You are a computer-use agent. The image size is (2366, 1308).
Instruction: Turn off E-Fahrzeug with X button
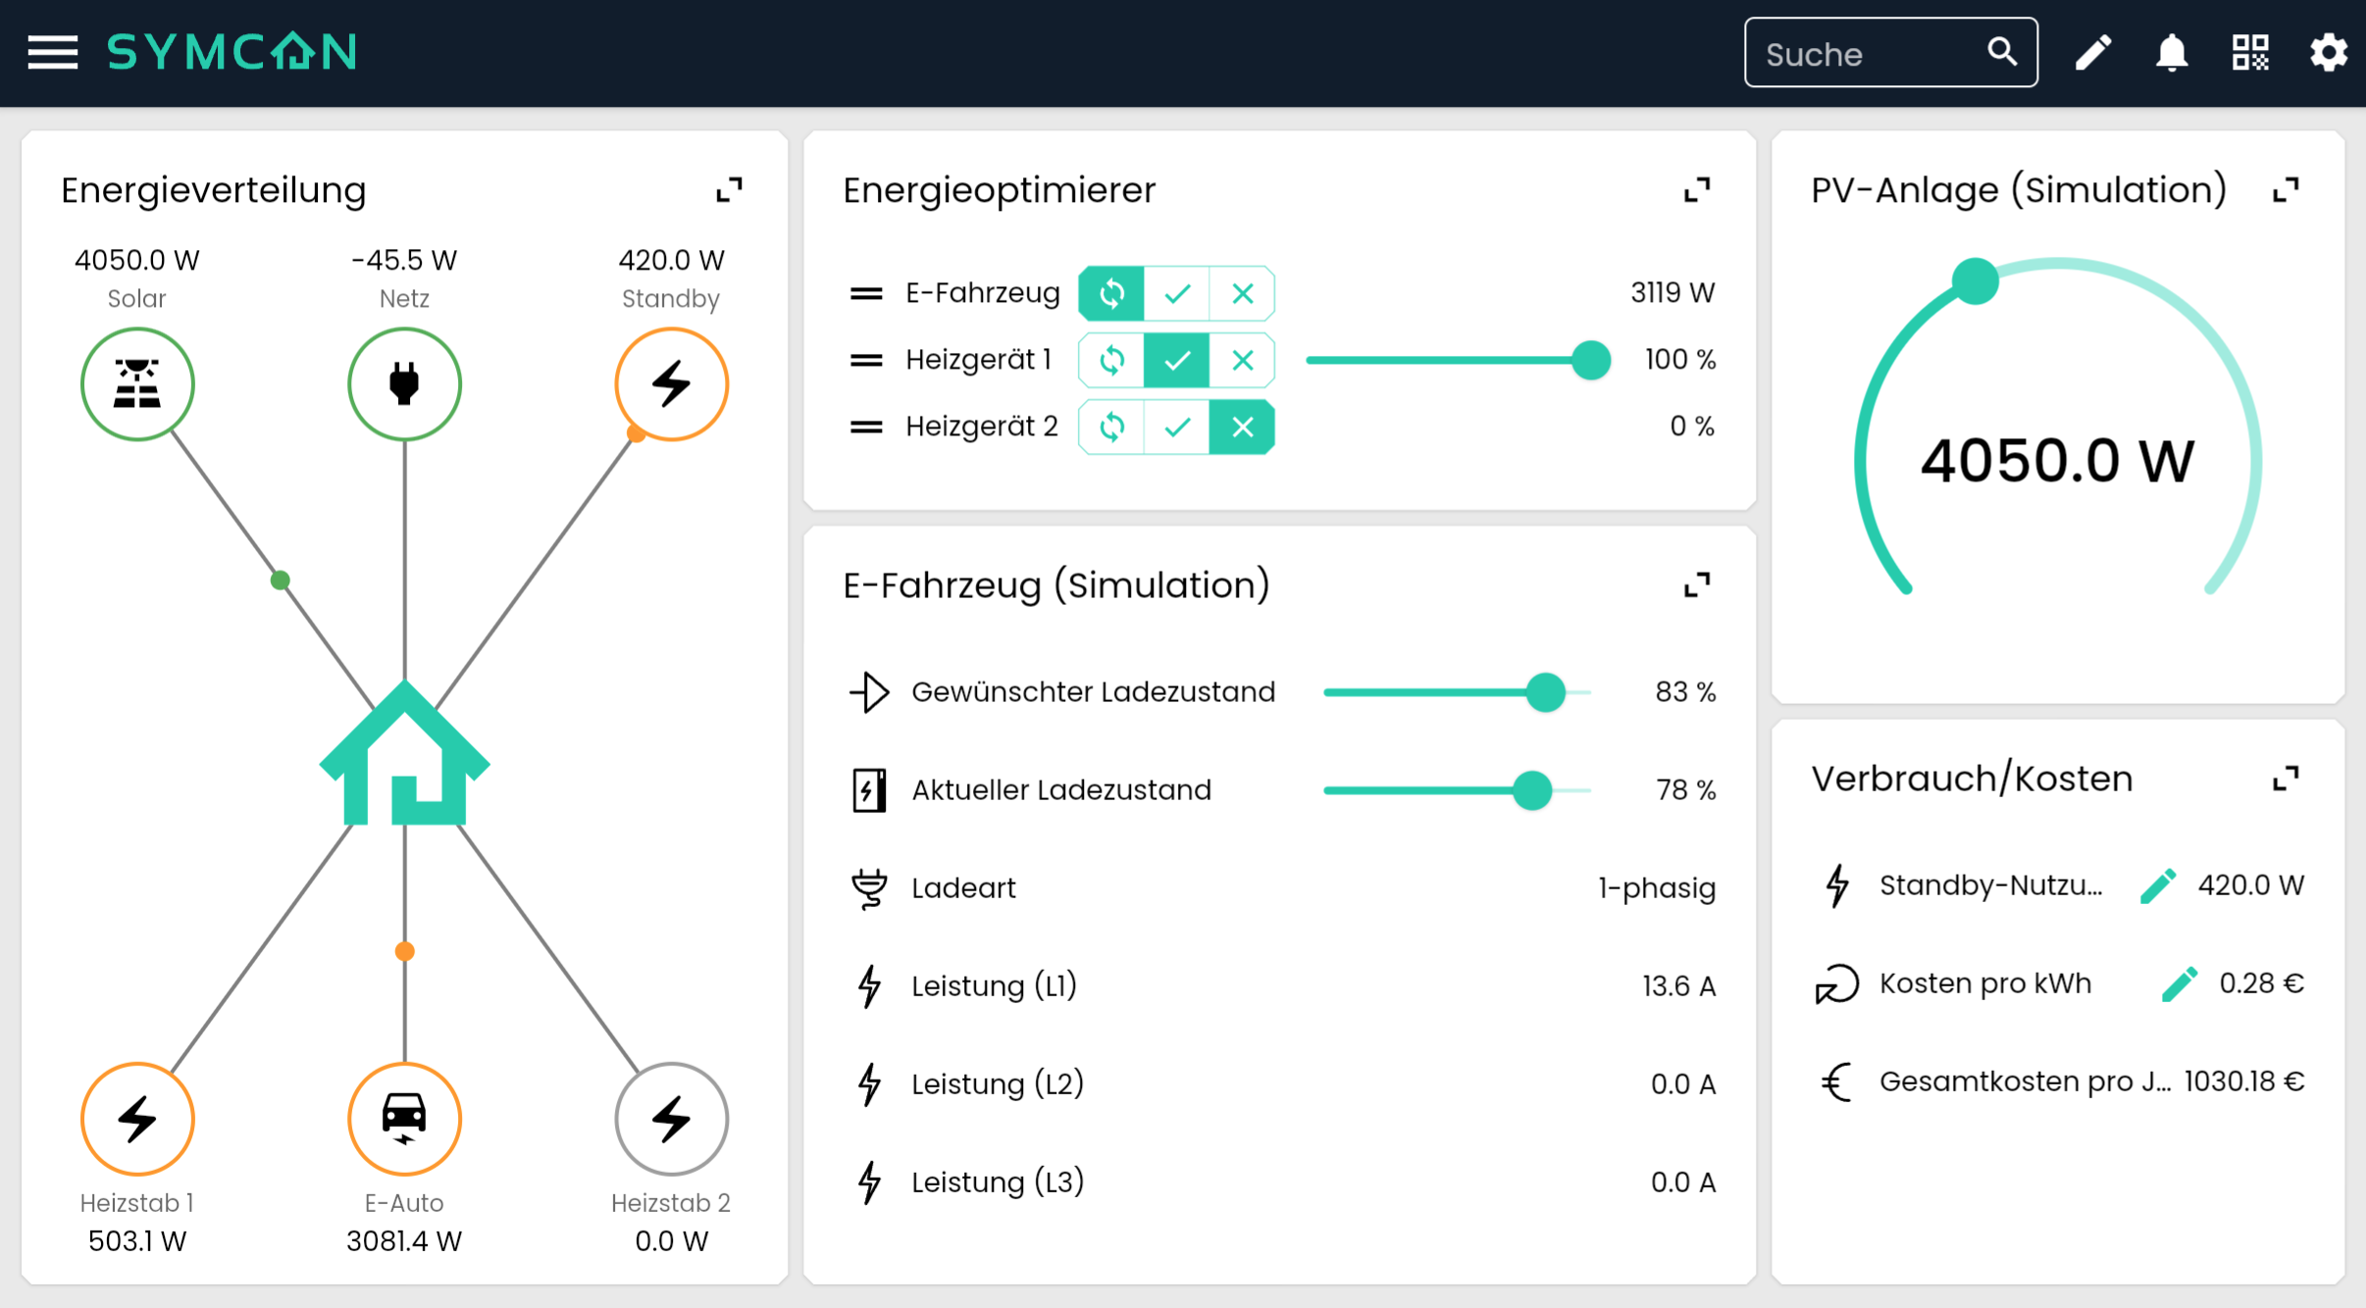tap(1242, 293)
